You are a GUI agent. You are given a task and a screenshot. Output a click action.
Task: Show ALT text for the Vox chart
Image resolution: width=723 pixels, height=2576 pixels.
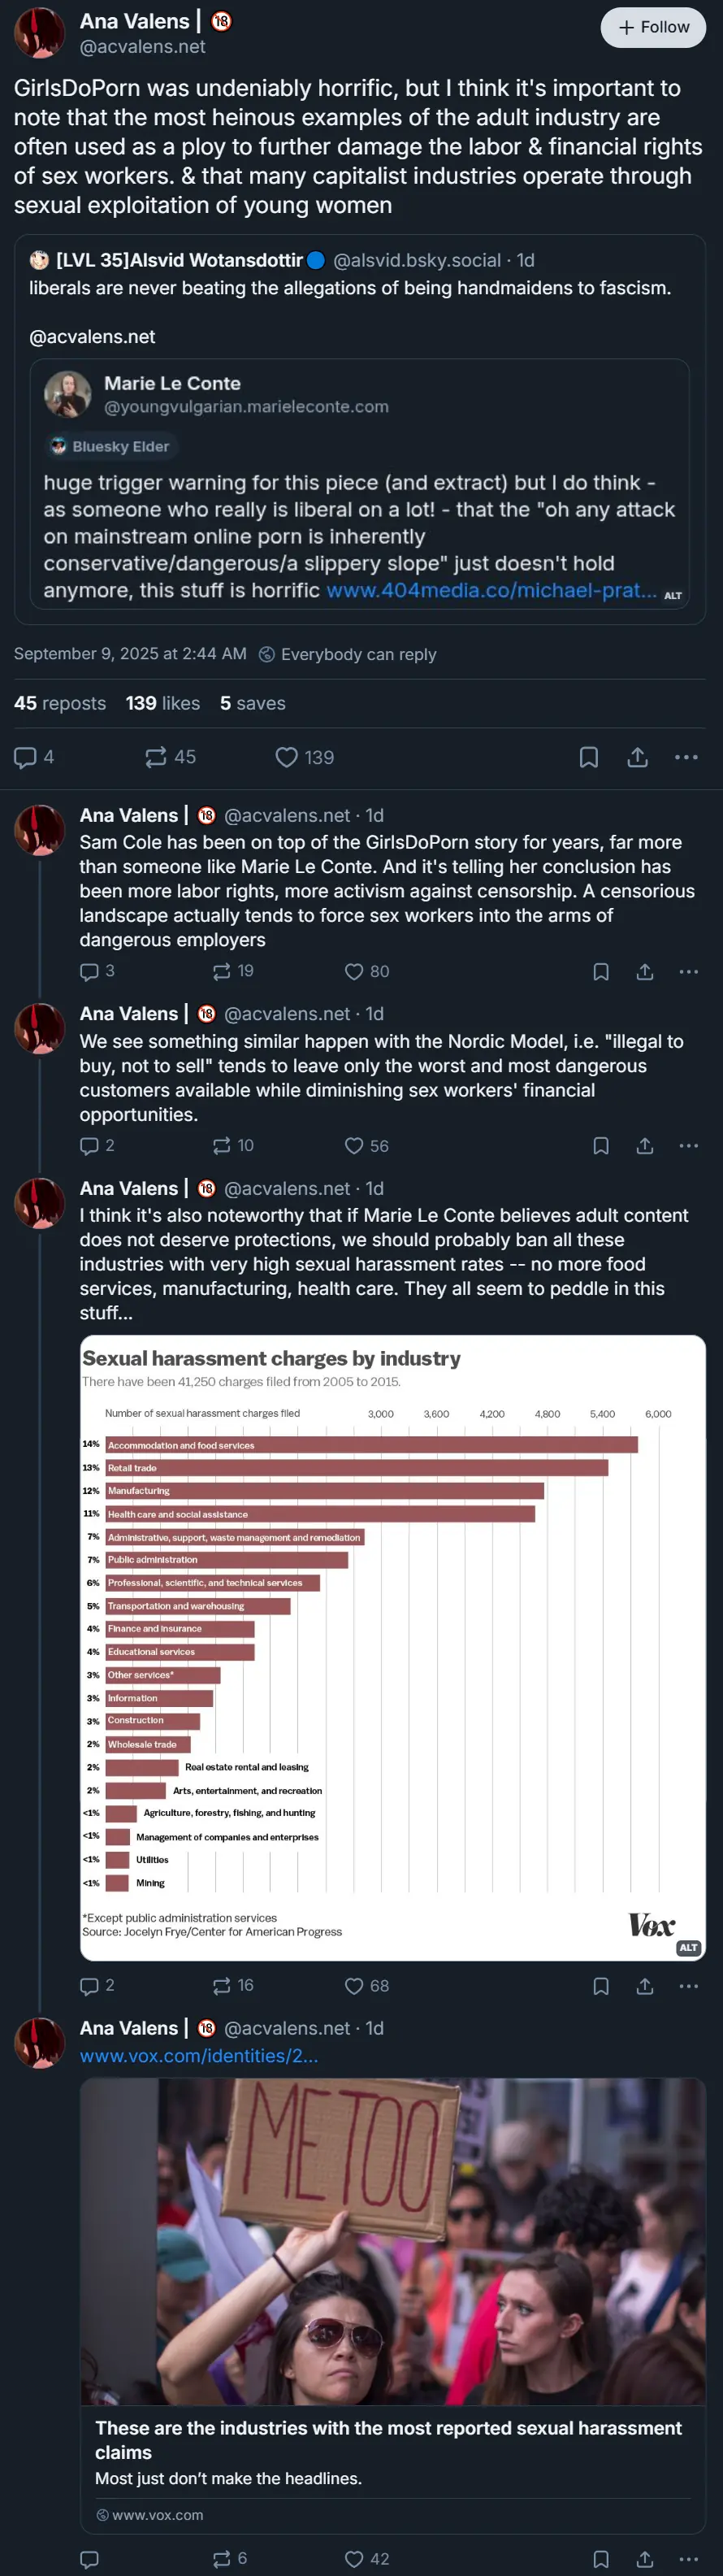pyautogui.click(x=688, y=1947)
